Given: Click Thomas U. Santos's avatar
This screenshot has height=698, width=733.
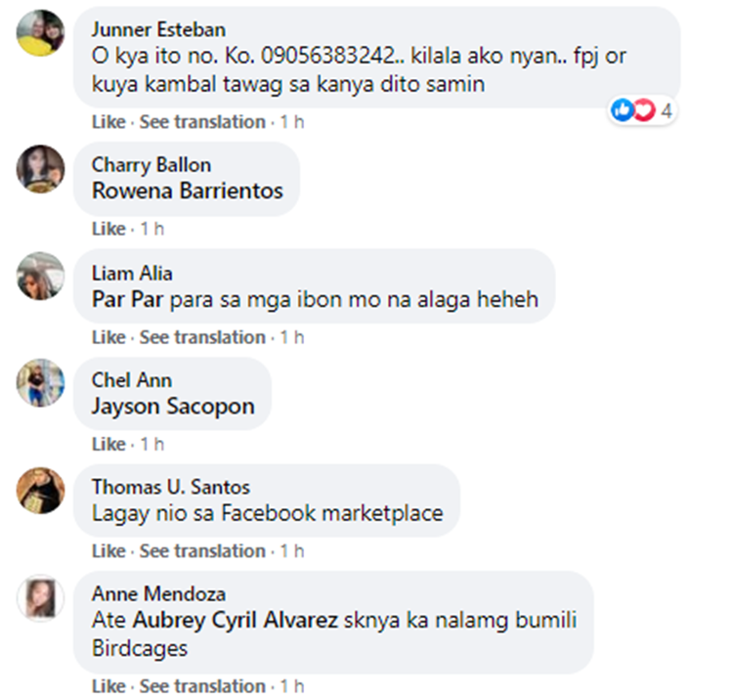Looking at the screenshot, I should (x=41, y=491).
